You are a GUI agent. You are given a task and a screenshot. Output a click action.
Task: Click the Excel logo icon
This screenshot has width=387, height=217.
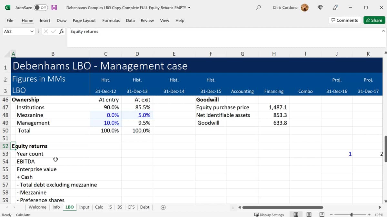8,7
